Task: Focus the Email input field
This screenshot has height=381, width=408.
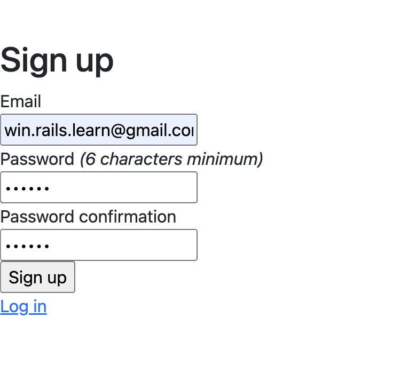Action: click(x=99, y=130)
